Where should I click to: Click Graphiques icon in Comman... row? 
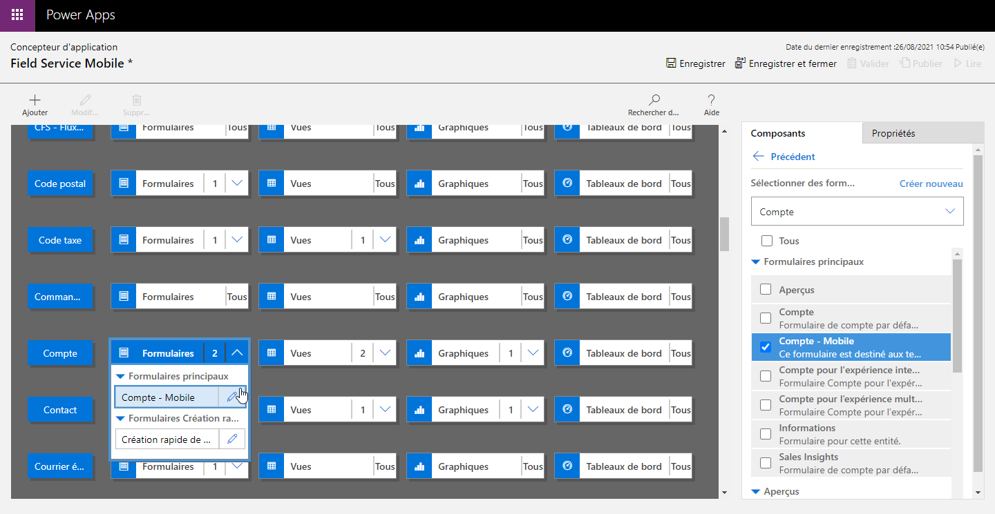point(419,297)
